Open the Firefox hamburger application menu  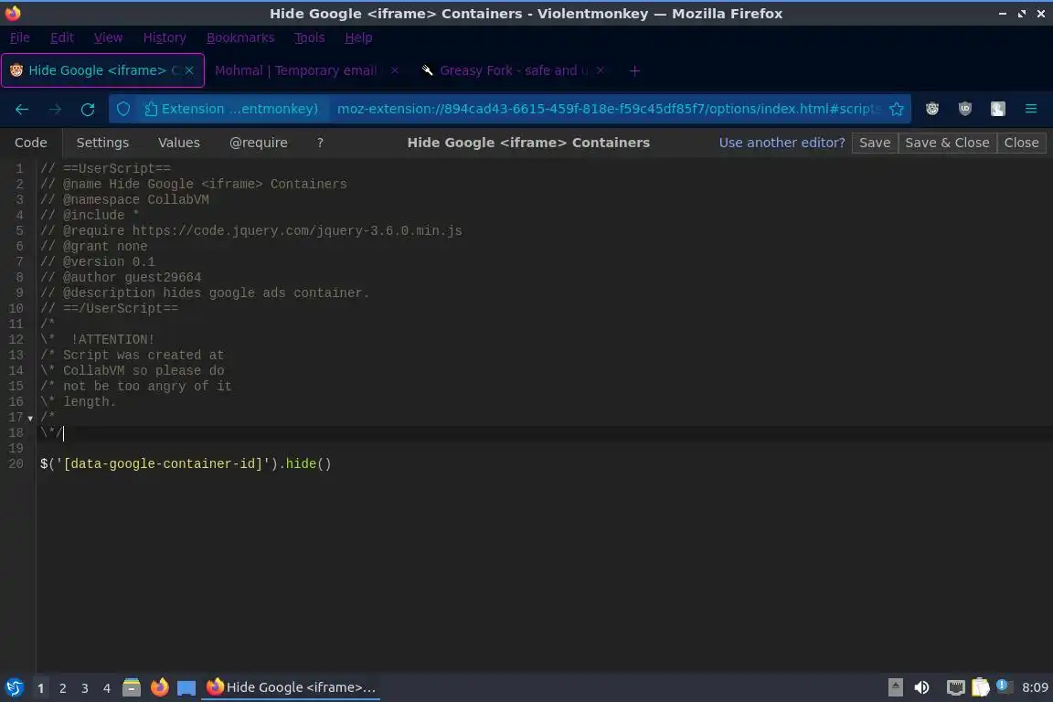1031,109
